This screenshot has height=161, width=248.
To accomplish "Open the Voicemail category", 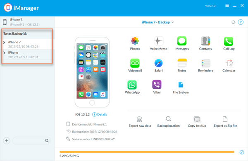I will 135,65.
